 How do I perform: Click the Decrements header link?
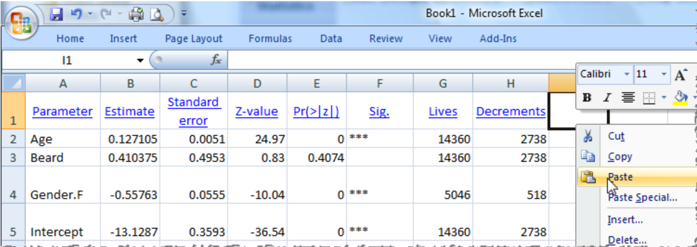[511, 111]
